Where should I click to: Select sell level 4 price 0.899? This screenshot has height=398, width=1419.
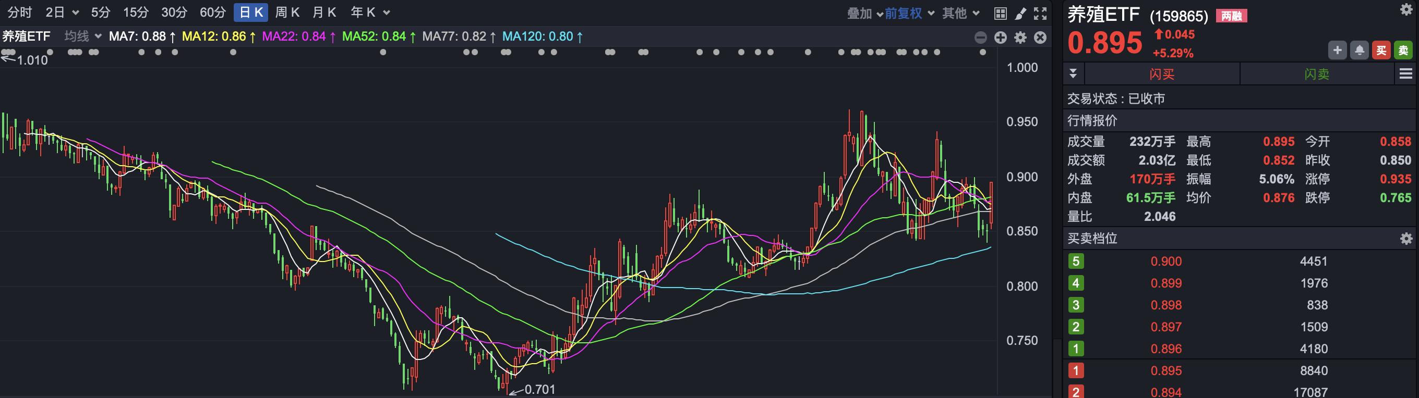tap(1165, 283)
